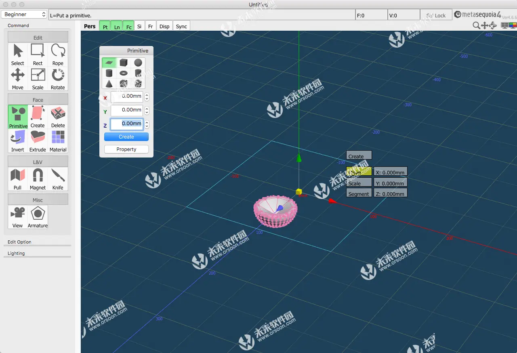The height and width of the screenshot is (353, 517).
Task: Open the Beginner mode dropdown
Action: click(24, 15)
